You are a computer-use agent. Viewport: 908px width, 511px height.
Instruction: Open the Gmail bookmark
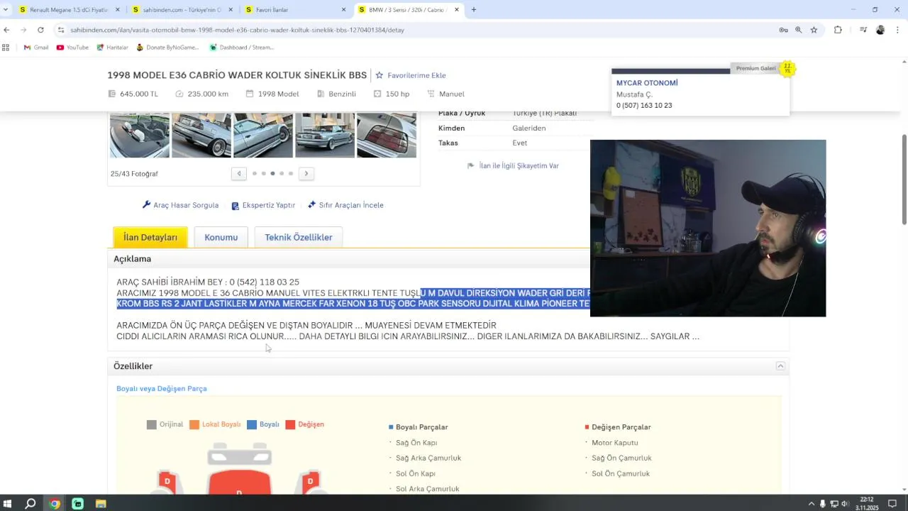(x=36, y=48)
